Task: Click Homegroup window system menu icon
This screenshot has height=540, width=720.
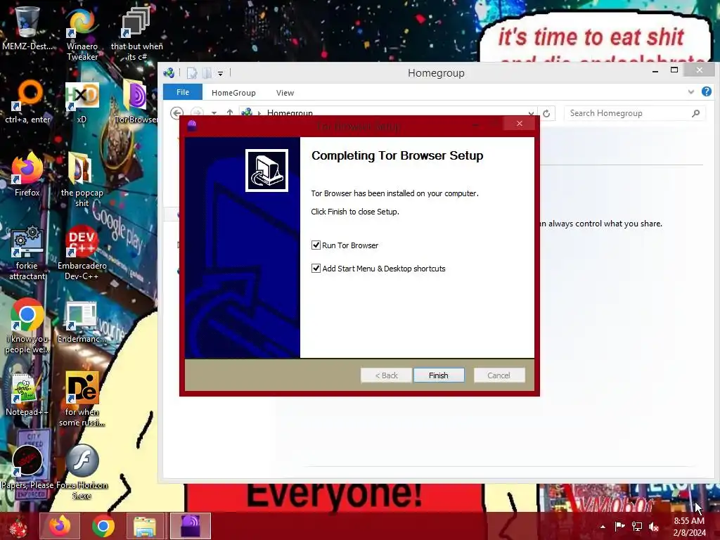Action: tap(169, 72)
